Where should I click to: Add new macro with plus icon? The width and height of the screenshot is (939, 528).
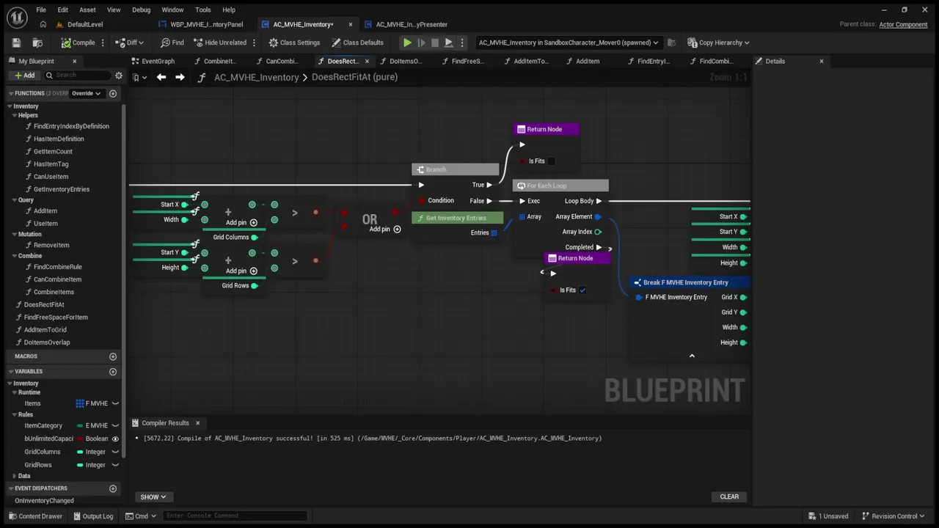(x=113, y=356)
